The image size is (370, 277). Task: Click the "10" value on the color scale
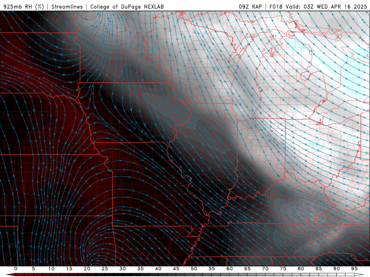tap(51, 269)
